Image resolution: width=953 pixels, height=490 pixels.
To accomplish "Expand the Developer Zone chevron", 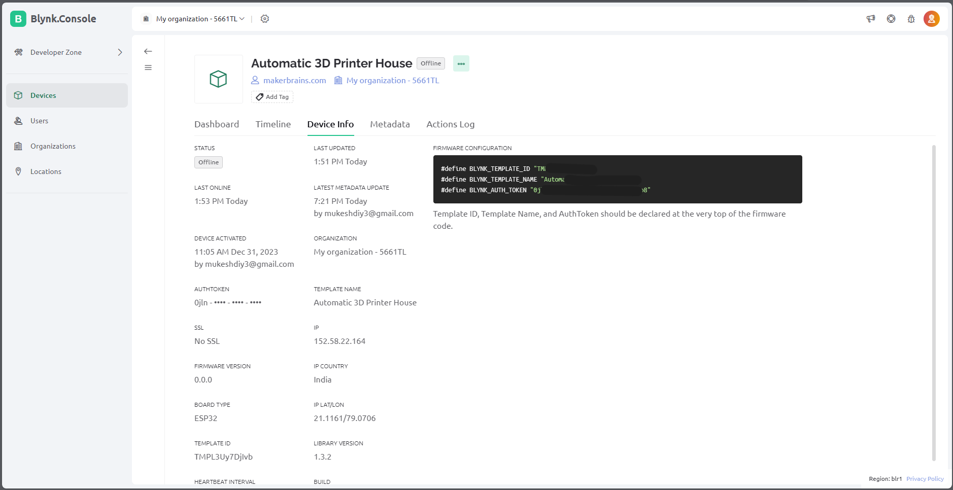I will (x=120, y=52).
